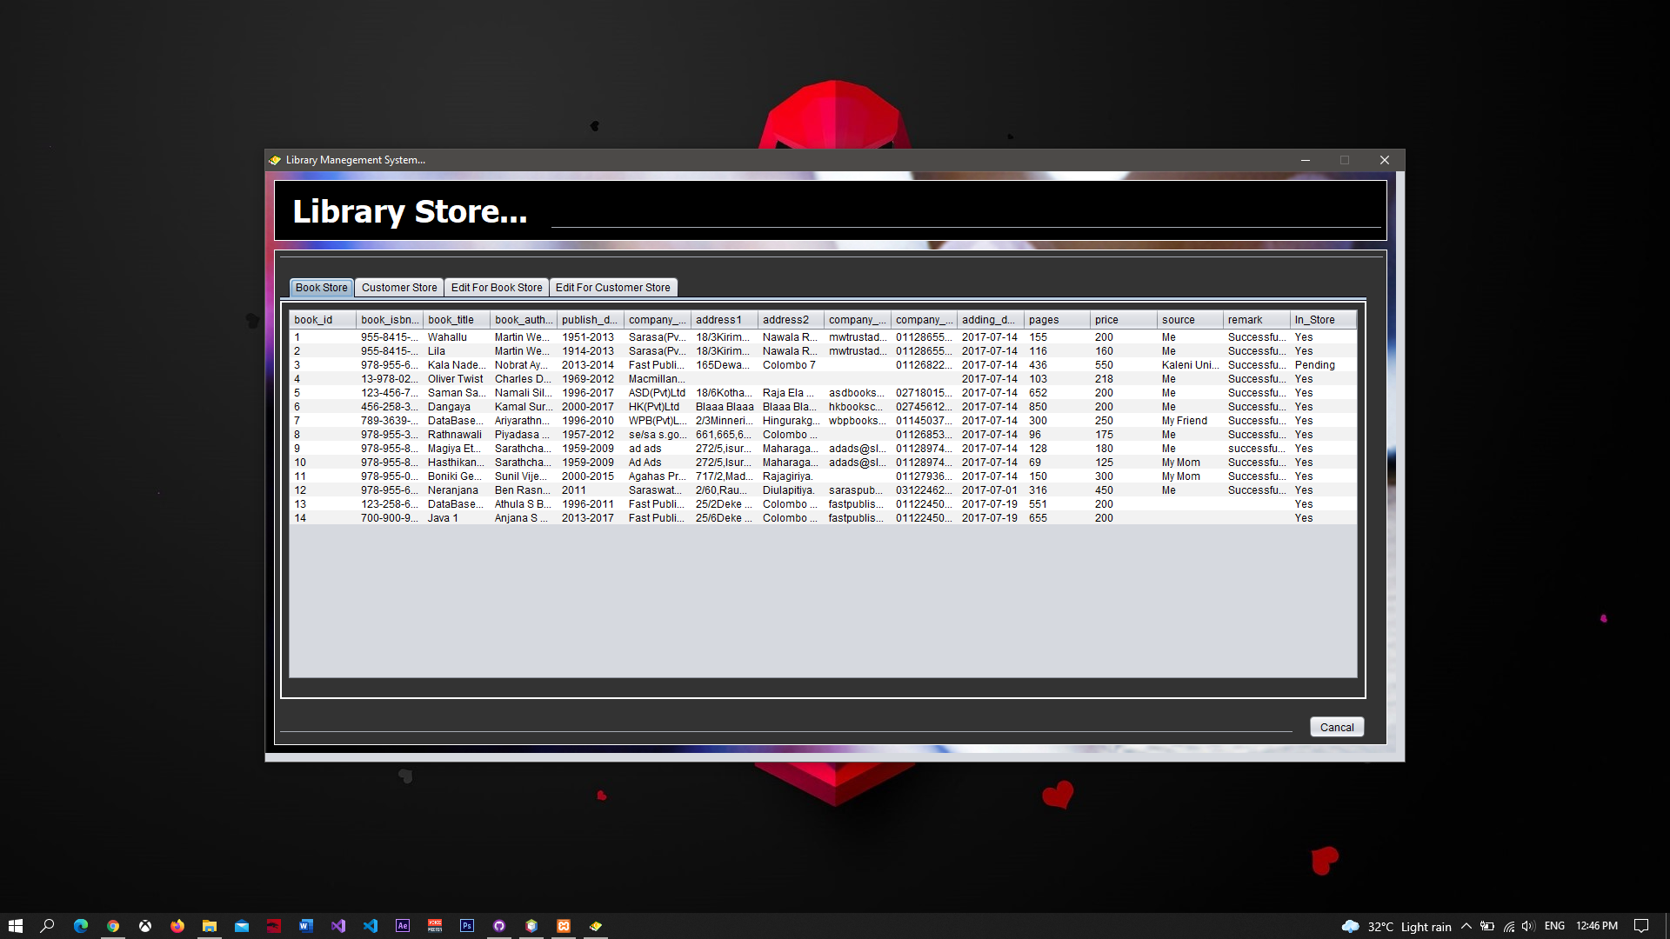Screen dimensions: 1670x939
Task: Open the volume control in tray
Action: pos(1528,926)
